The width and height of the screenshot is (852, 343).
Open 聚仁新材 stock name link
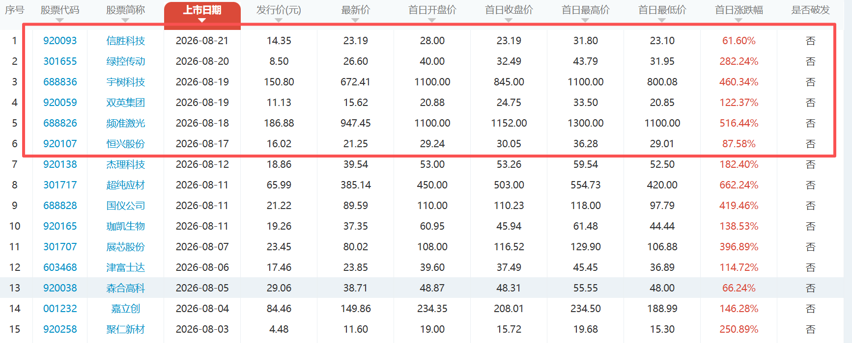[x=126, y=329]
